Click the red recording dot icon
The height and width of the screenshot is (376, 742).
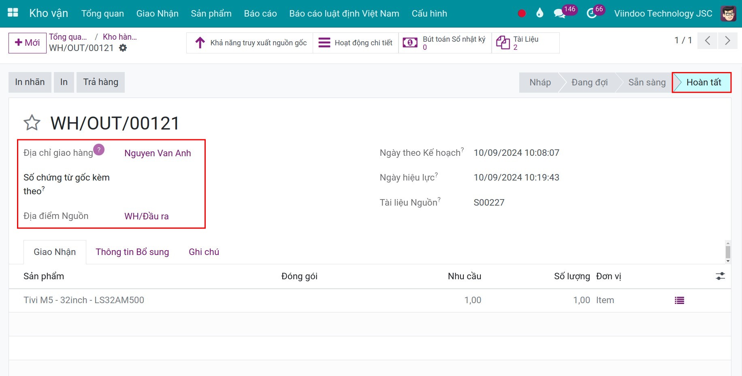[522, 13]
